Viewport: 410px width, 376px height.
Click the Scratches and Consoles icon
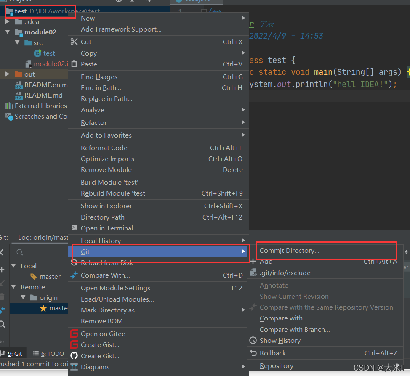click(9, 117)
